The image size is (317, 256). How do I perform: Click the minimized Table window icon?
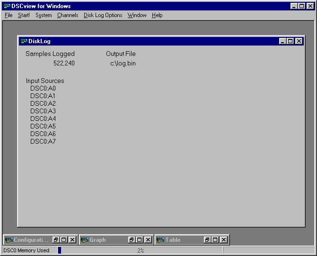pos(160,240)
